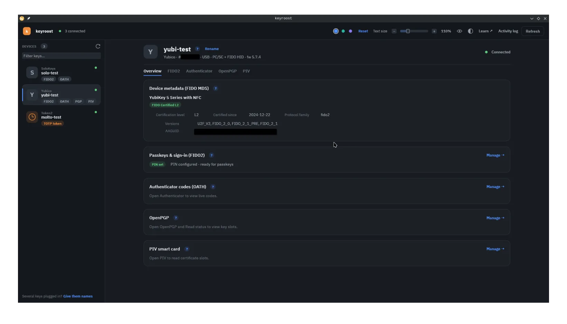The height and width of the screenshot is (324, 567).
Task: Click the help icon beside Passkeys & sign-in
Action: [x=212, y=155]
